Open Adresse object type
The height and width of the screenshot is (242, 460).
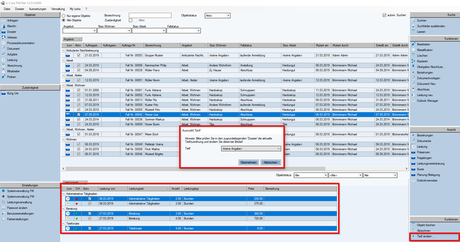tap(12, 38)
